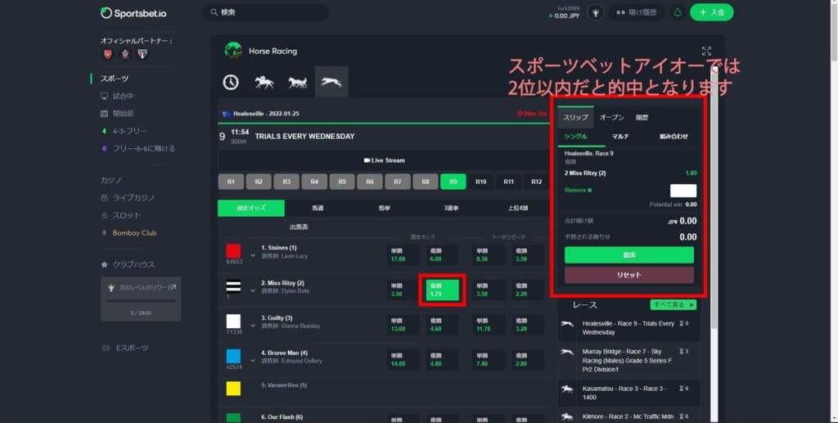Toggle Bruree Man fixed place odds 4.80
The image size is (838, 423).
pos(442,360)
